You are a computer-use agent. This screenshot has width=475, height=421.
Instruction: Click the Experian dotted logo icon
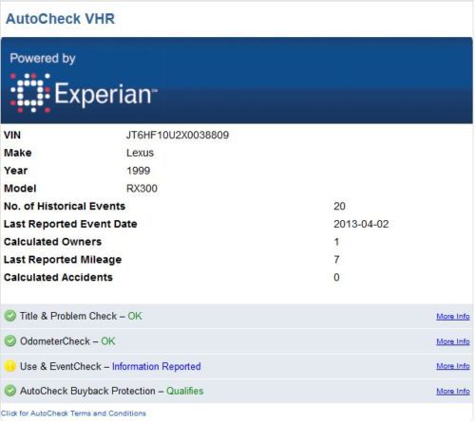point(30,93)
